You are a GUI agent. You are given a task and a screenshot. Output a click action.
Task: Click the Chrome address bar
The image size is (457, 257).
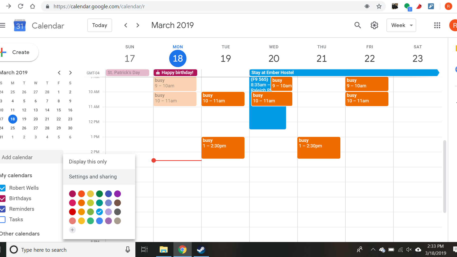[x=203, y=6]
